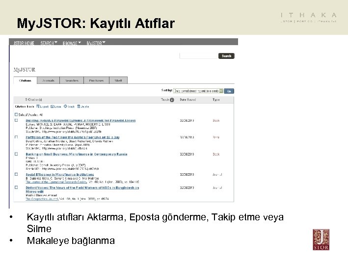Open Portfolios of the Poor title link
Viewport: 348px width, 265px height.
[73, 137]
